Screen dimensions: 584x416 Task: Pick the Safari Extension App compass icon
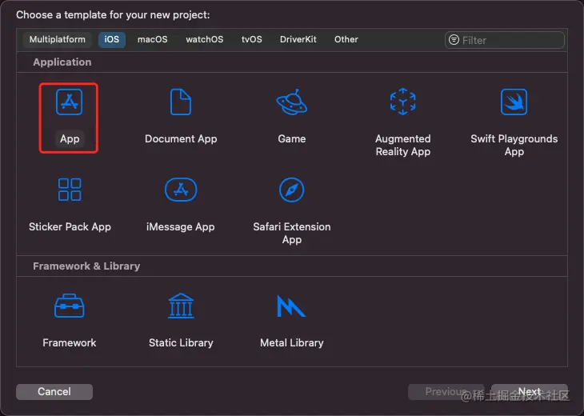292,190
